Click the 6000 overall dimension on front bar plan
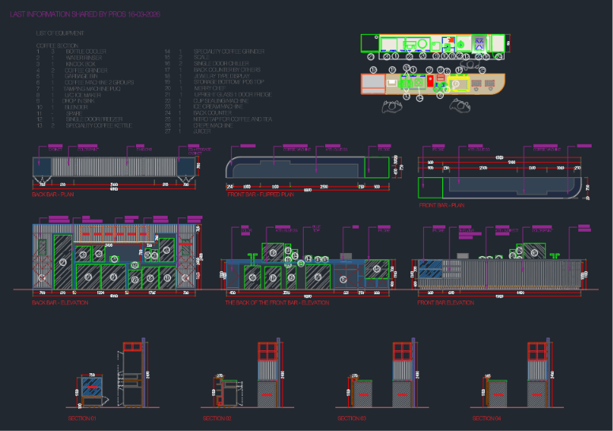613x431 pixels. 499,157
